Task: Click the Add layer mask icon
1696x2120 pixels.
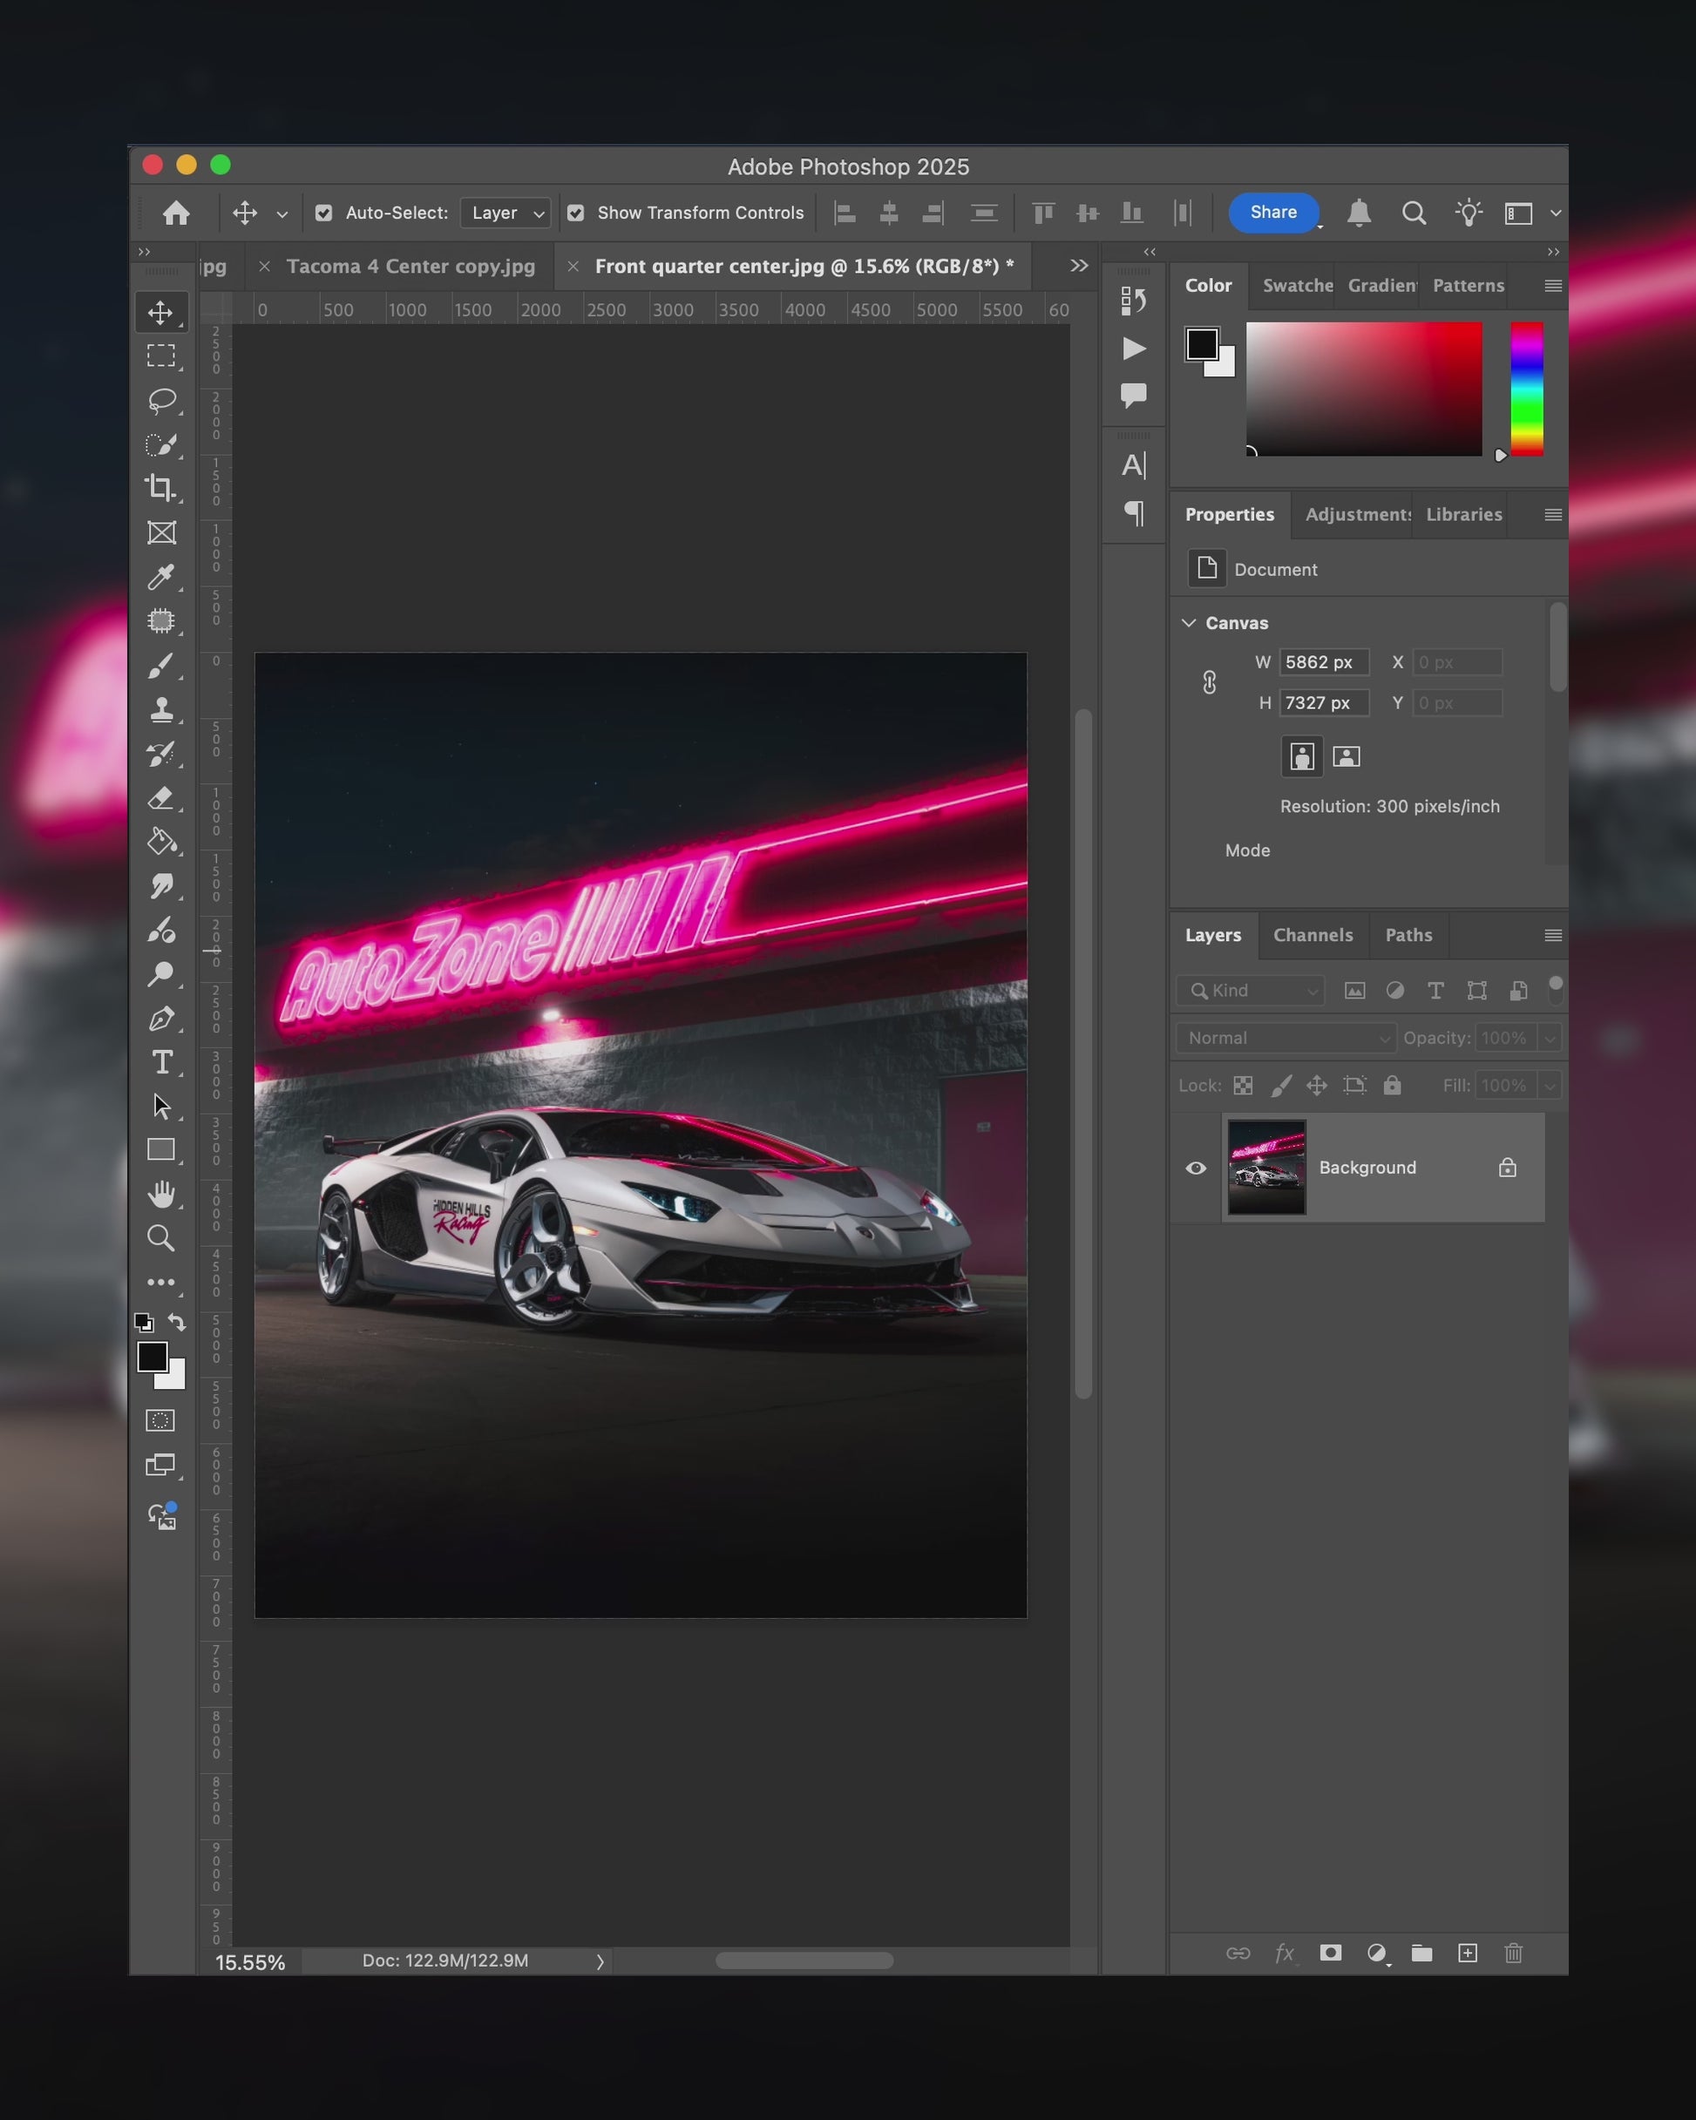Action: click(1330, 1953)
